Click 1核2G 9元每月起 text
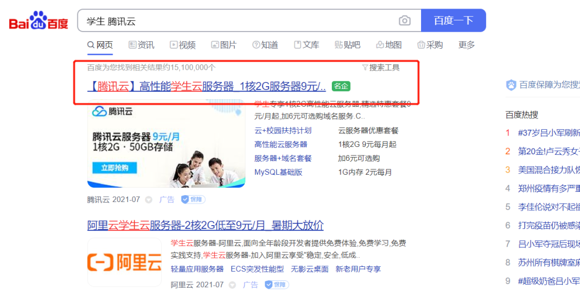580x291 pixels. (x=367, y=144)
